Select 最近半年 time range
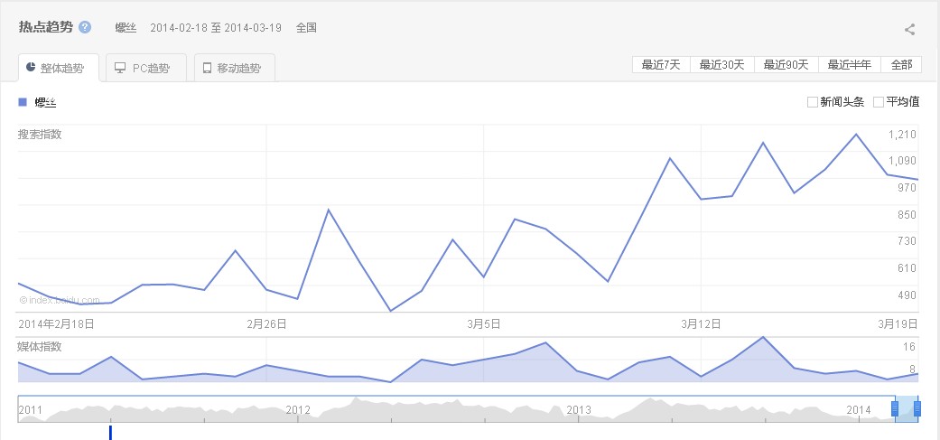Viewport: 940px width, 440px height. pos(850,65)
